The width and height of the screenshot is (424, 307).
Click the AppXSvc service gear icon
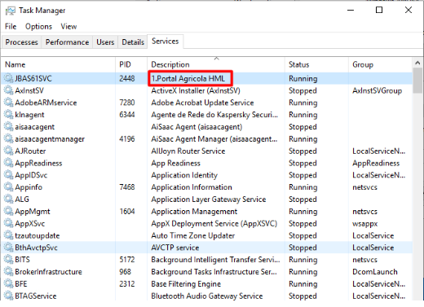click(x=8, y=223)
